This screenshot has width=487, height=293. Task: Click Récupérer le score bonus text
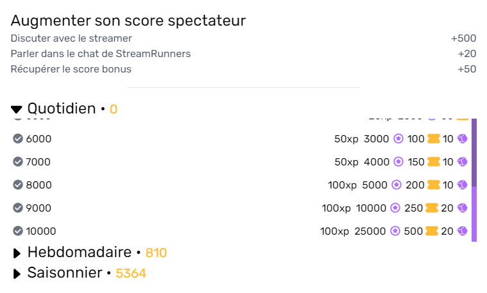[x=71, y=69]
